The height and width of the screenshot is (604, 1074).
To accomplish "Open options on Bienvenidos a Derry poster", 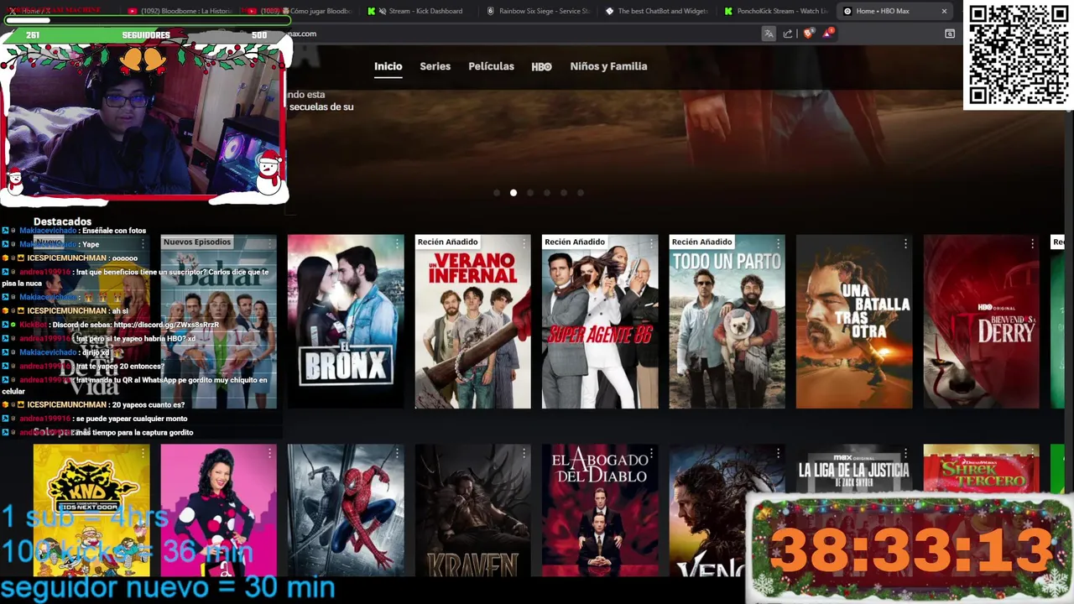I will point(1033,243).
